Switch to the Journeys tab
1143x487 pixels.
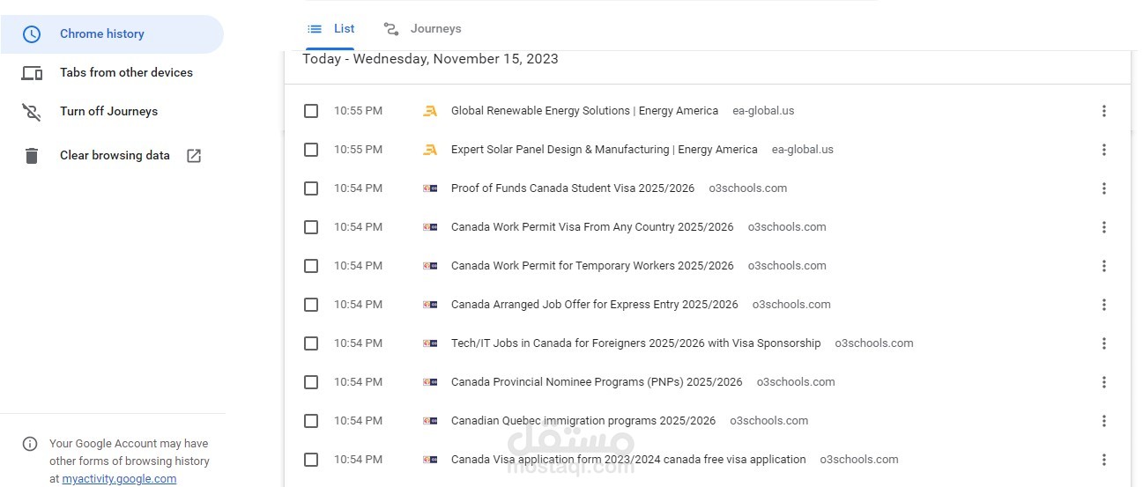tap(422, 29)
